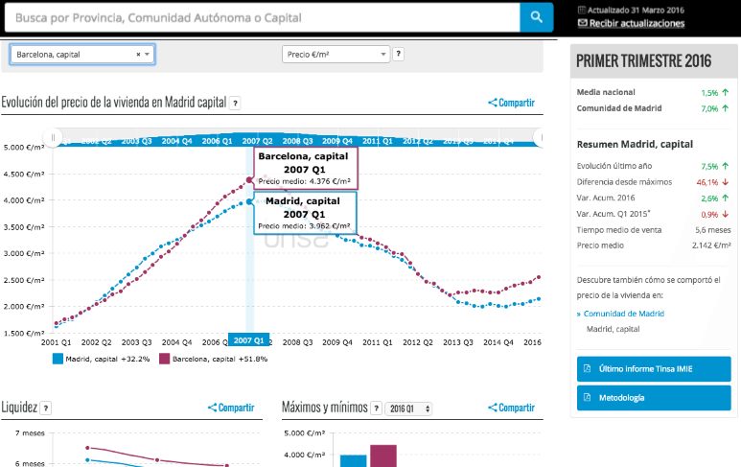Toggle Barcelona, capital legend swatch
The width and height of the screenshot is (741, 467).
(165, 359)
